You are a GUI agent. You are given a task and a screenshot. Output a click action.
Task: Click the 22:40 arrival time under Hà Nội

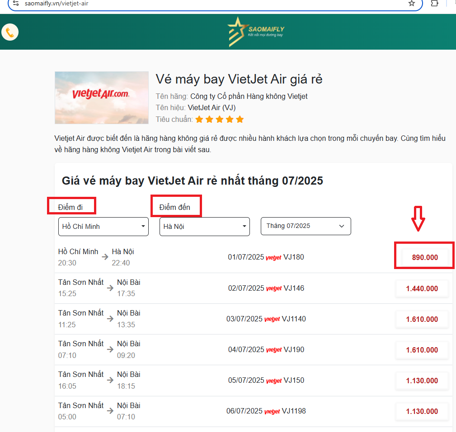click(121, 263)
